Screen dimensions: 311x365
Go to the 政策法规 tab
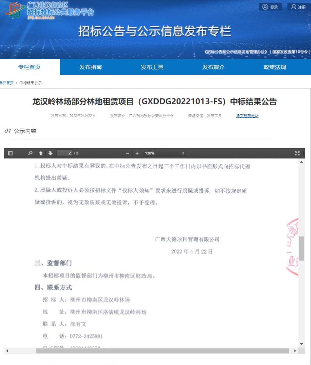[275, 67]
